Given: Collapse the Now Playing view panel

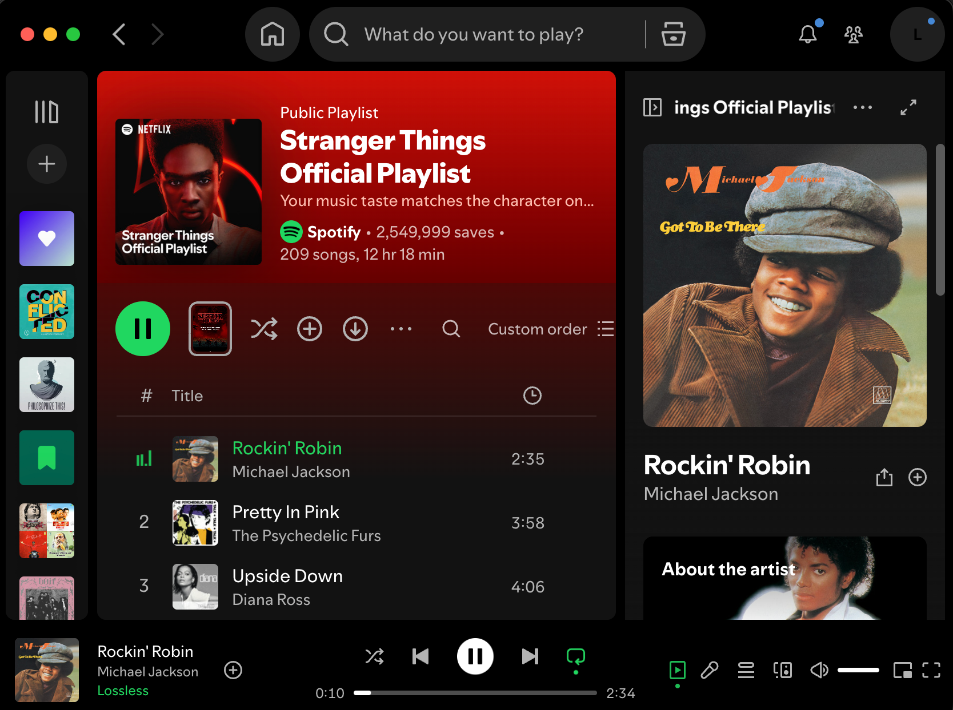Looking at the screenshot, I should coord(652,107).
